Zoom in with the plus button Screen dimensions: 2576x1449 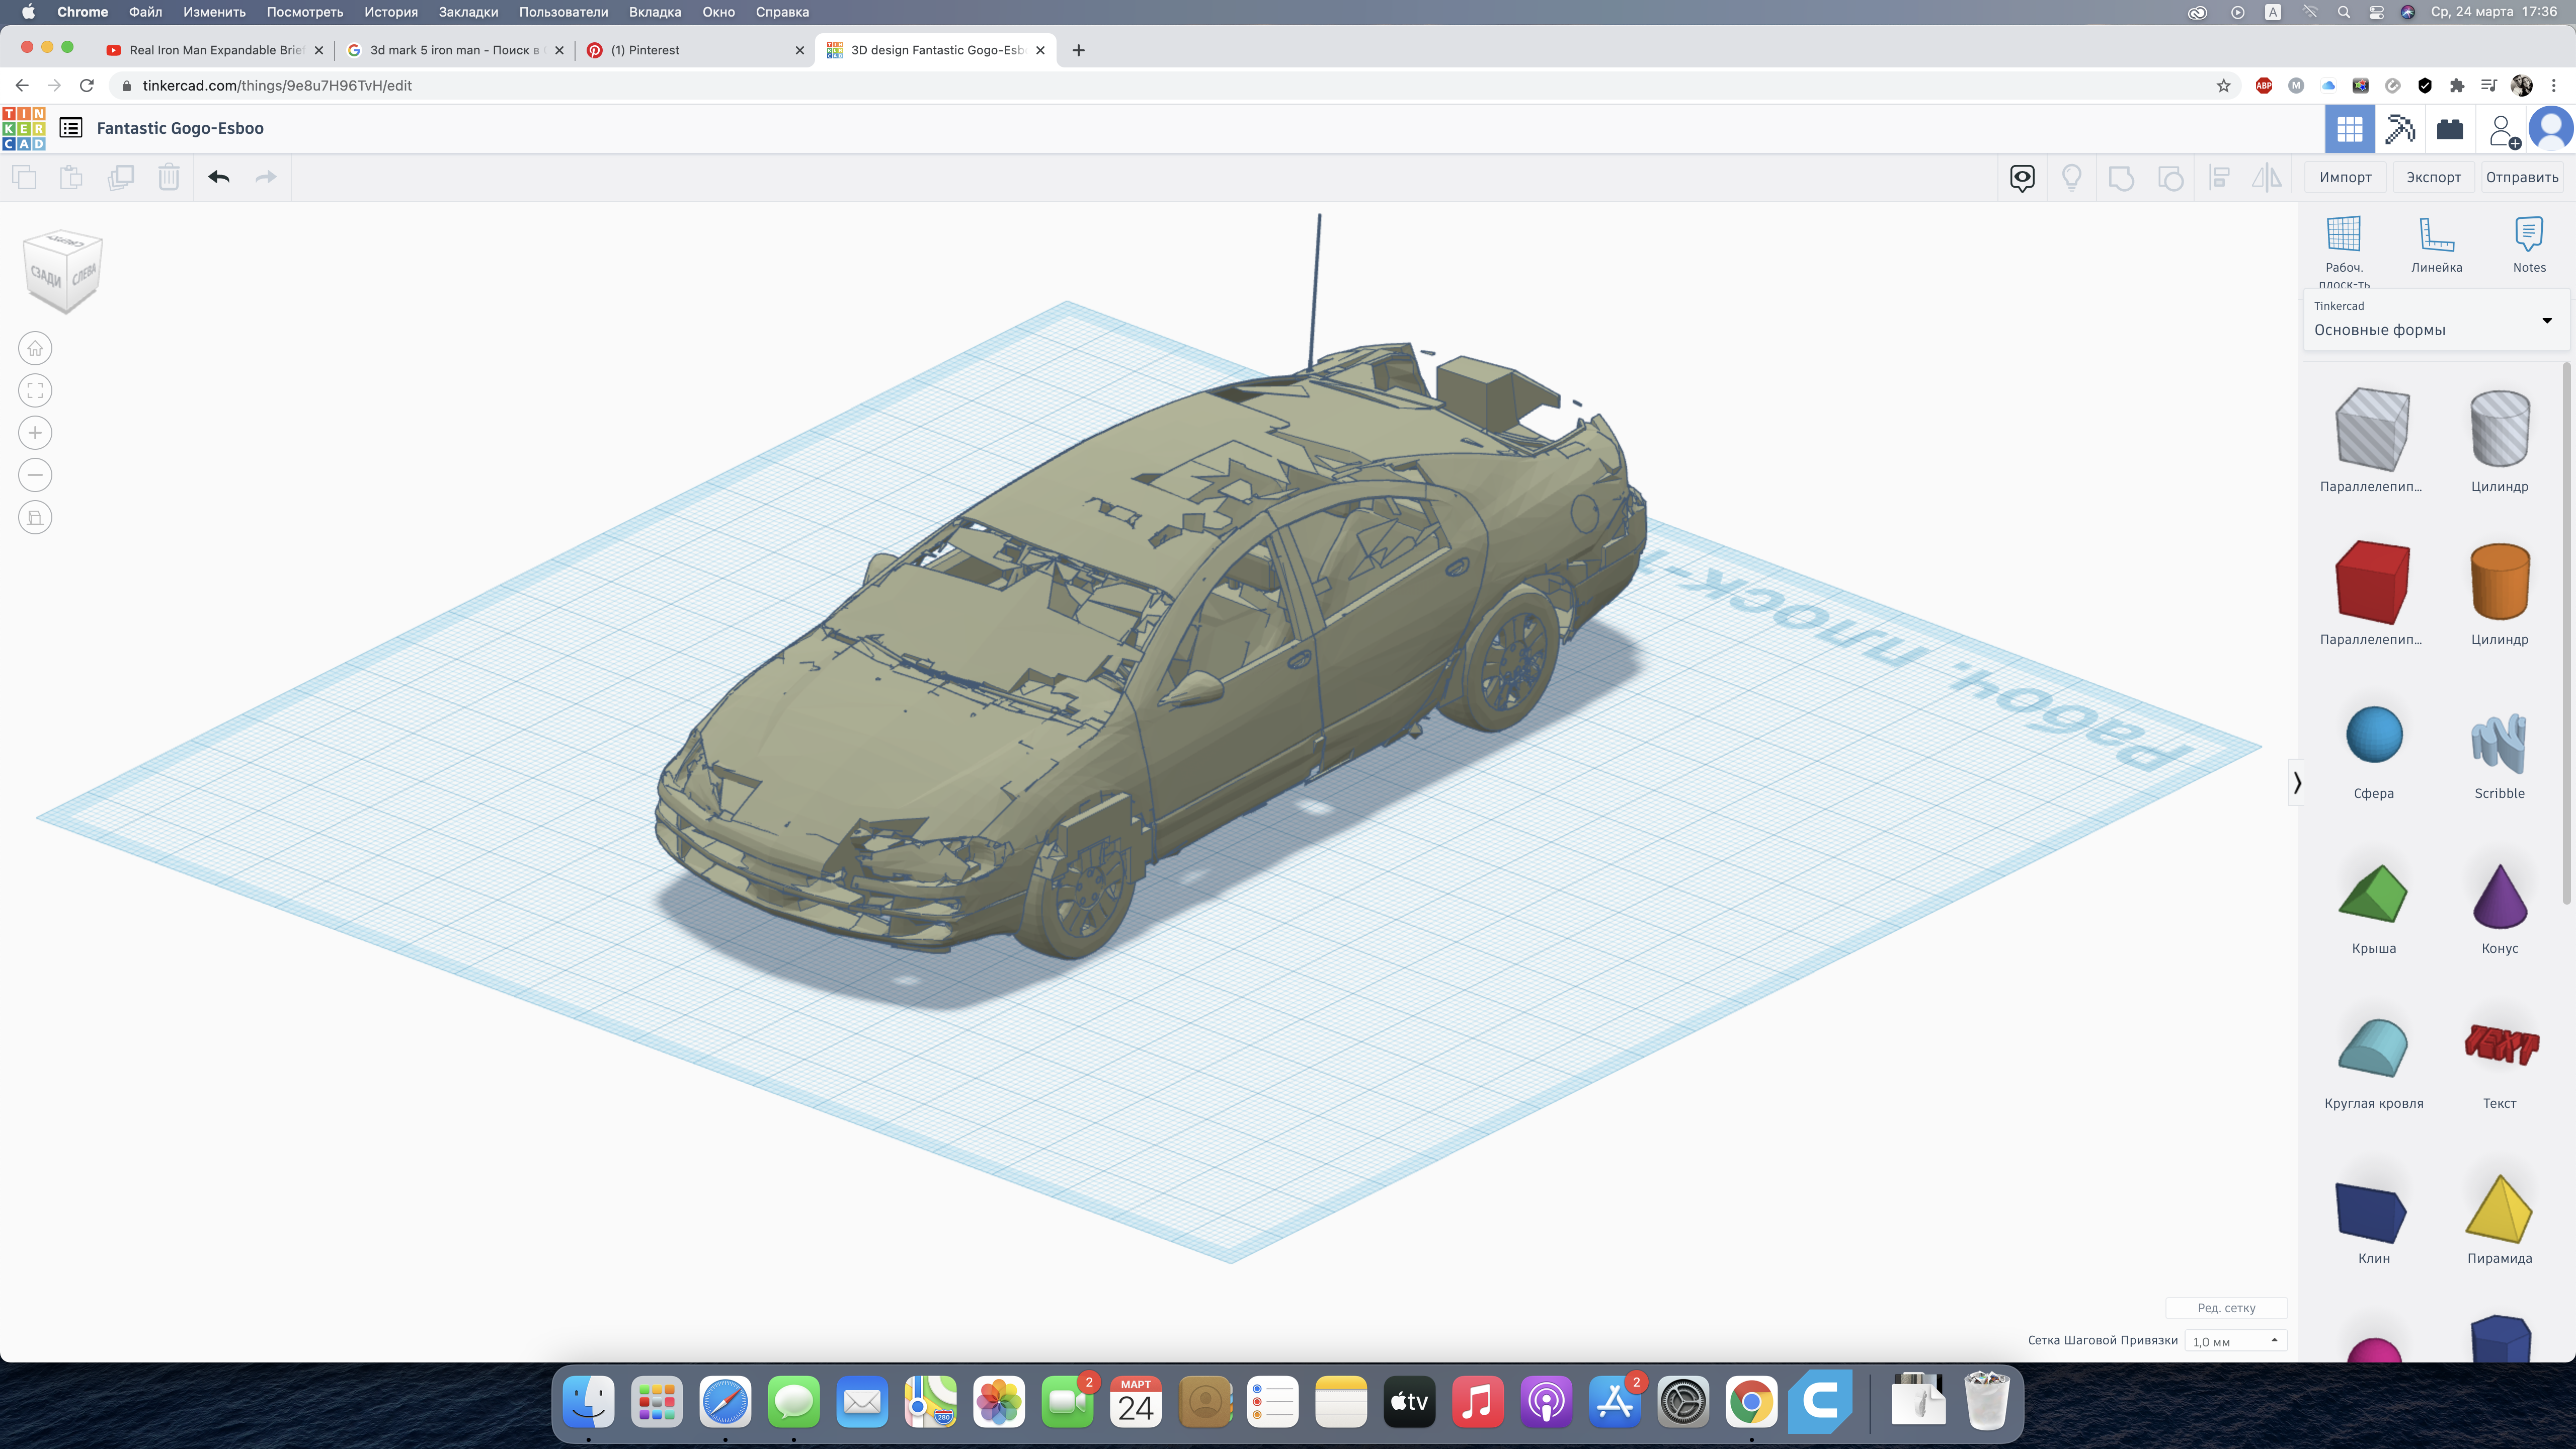tap(35, 433)
